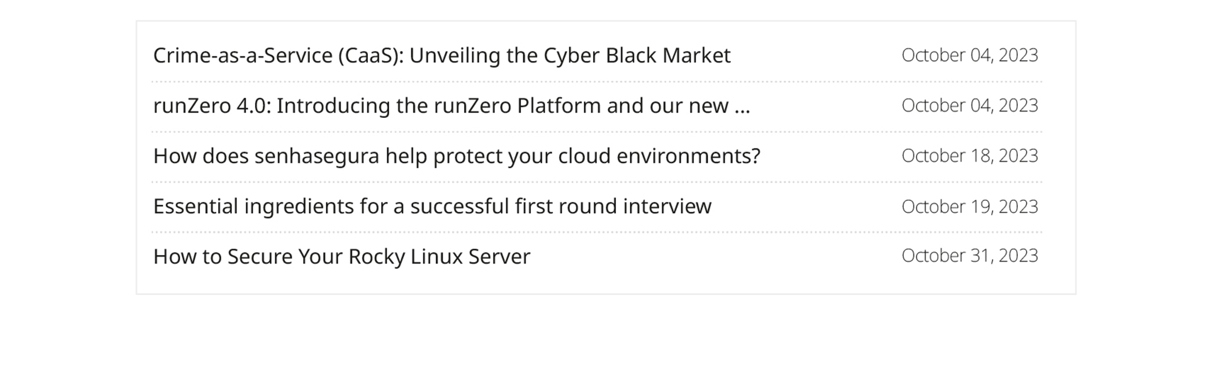
Task: Click the words "runZero 4.0" starting the second headline
Action: click(212, 106)
